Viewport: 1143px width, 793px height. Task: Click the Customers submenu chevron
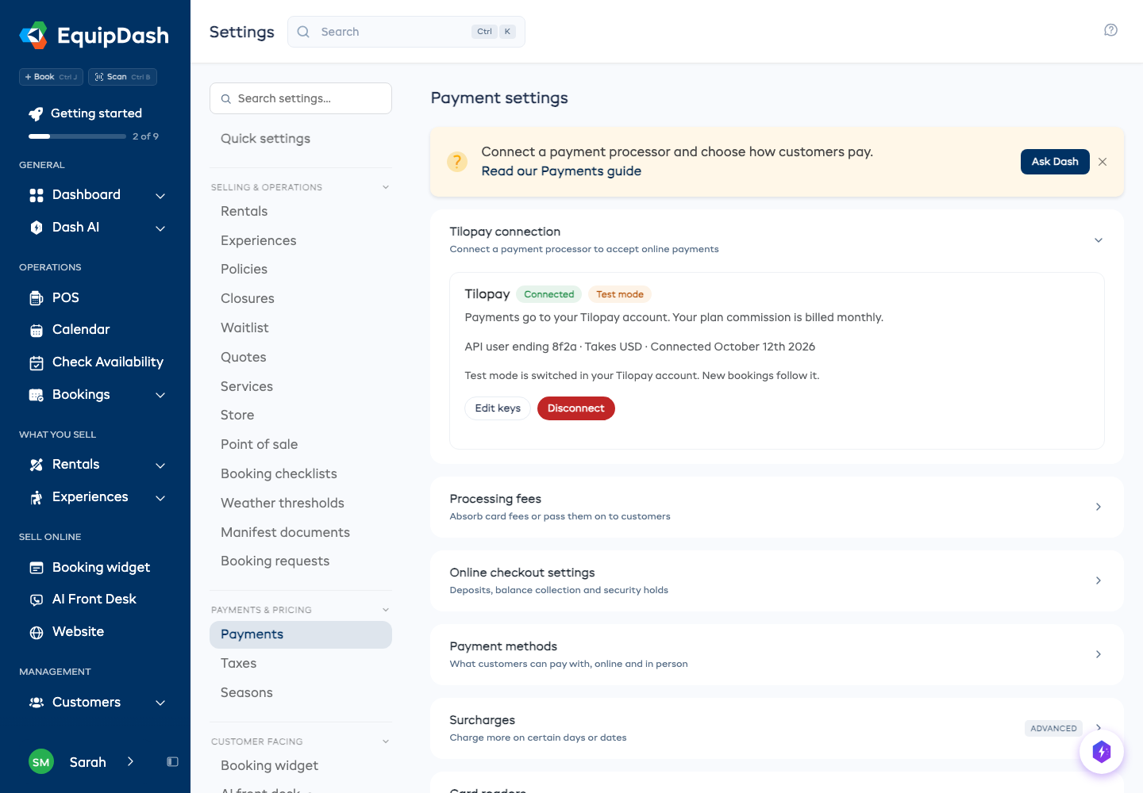(160, 703)
